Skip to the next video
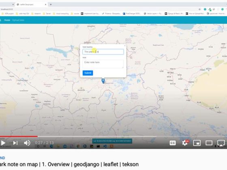This screenshot has height=170, width=227. tap(15, 143)
